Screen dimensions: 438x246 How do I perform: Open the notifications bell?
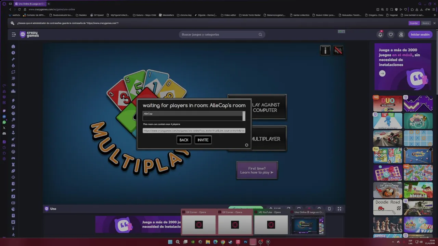[380, 35]
